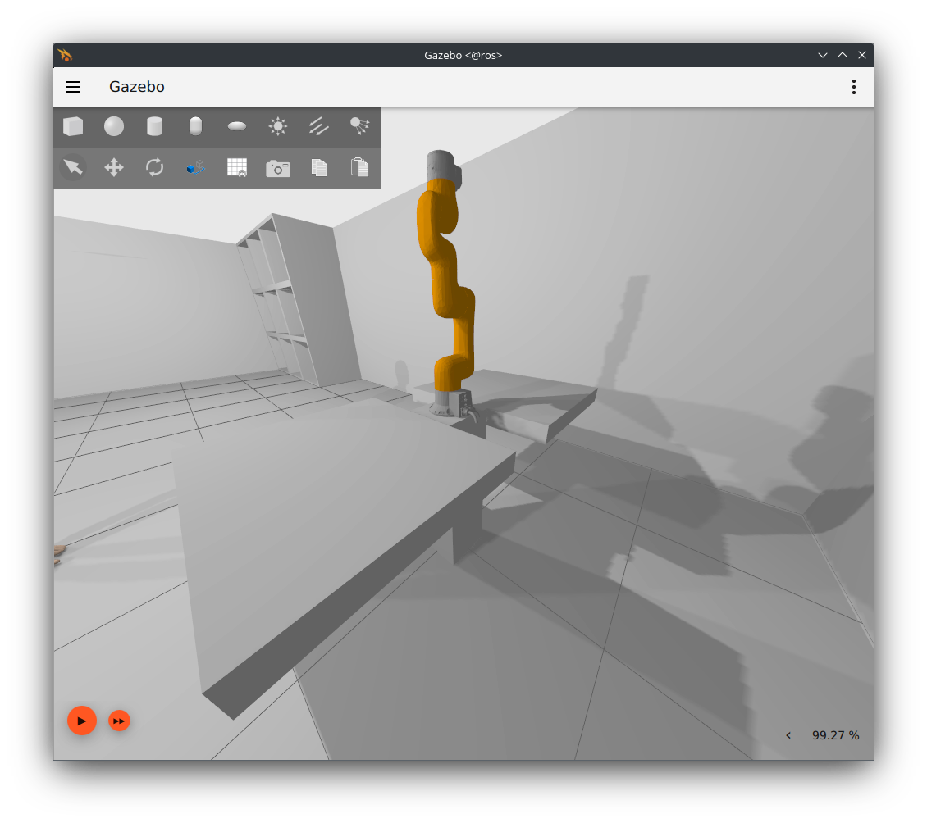927x823 pixels.
Task: Take a screenshot with the camera icon
Action: tap(278, 168)
